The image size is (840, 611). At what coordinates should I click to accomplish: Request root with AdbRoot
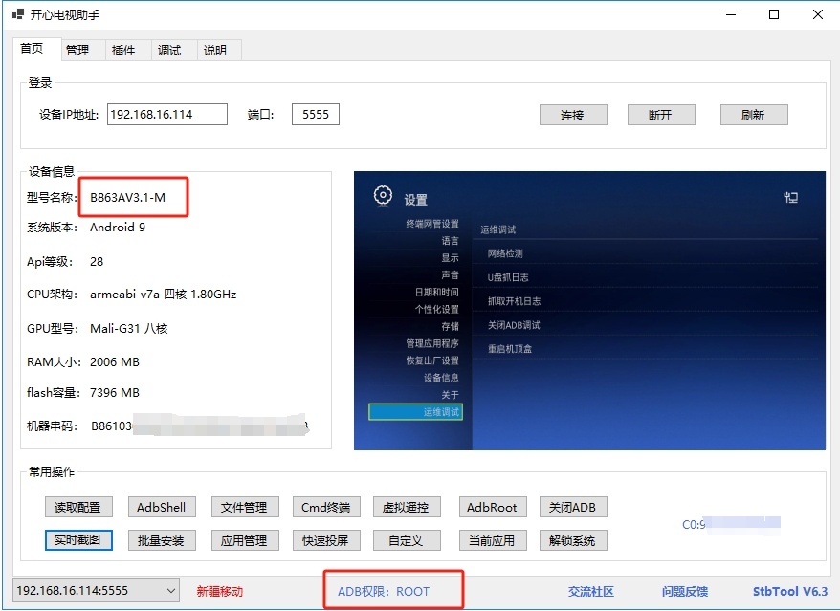492,507
